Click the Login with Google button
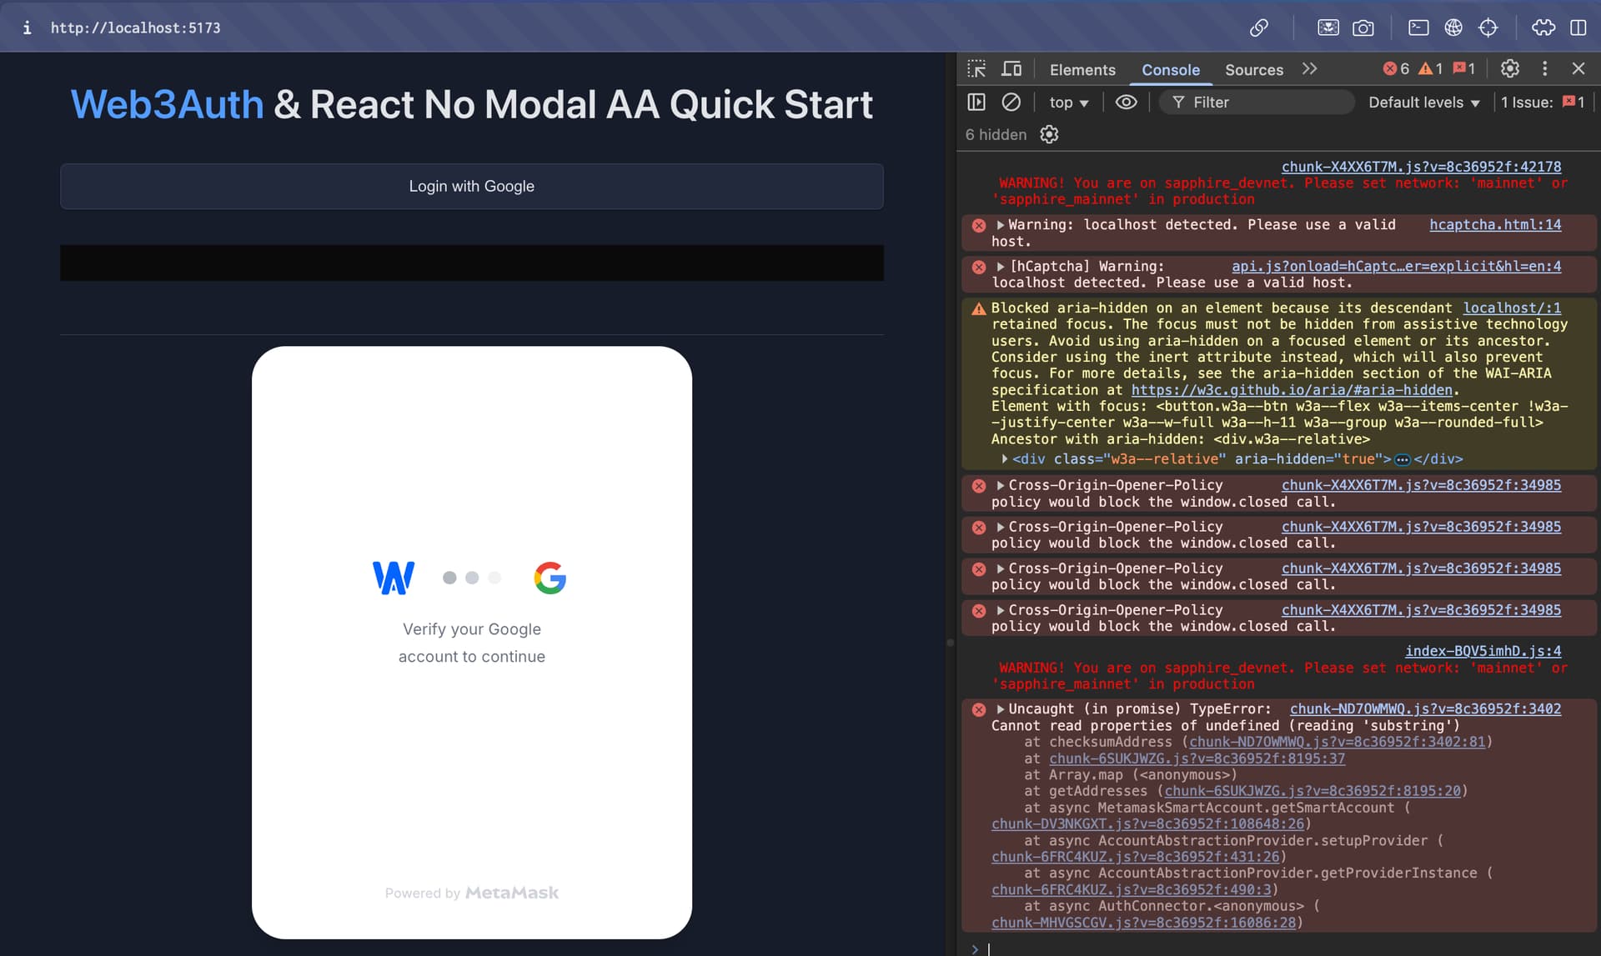Screen dimensions: 1601x956 472,186
